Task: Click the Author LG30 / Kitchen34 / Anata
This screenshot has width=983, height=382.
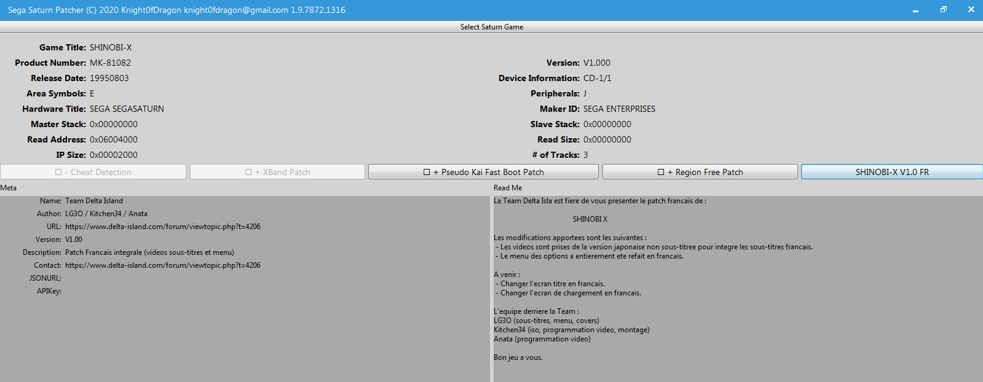Action: pyautogui.click(x=106, y=214)
